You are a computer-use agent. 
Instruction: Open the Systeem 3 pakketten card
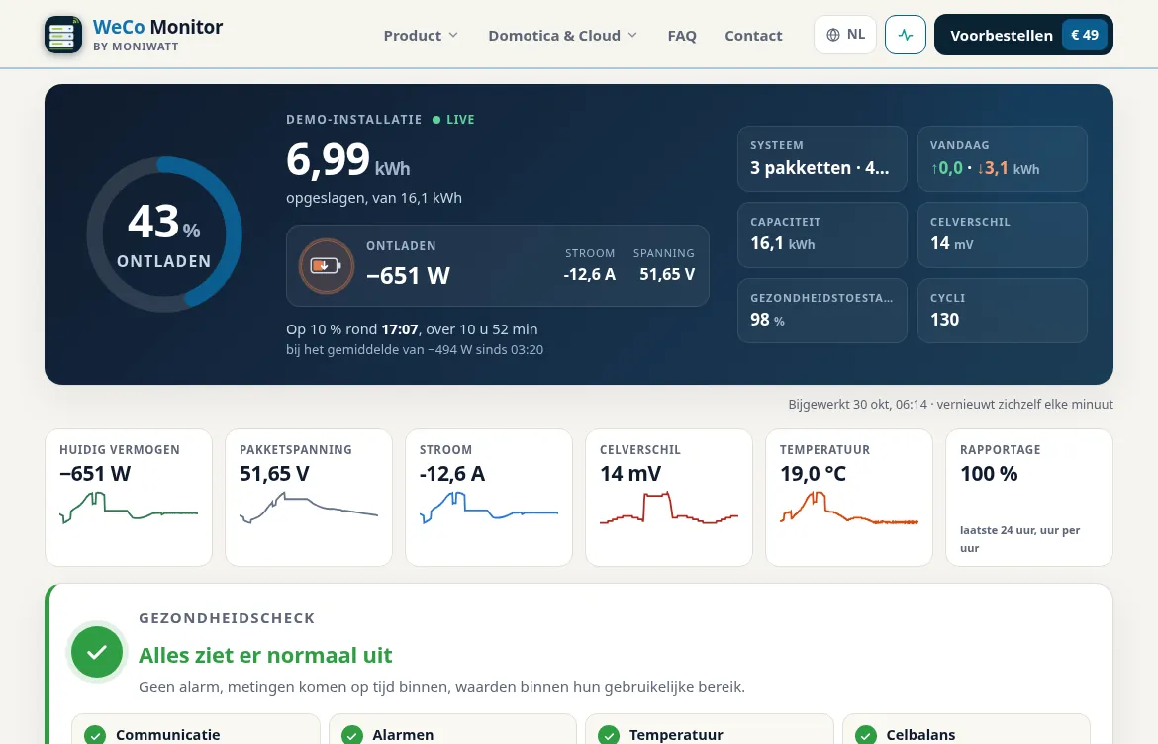[x=821, y=158]
